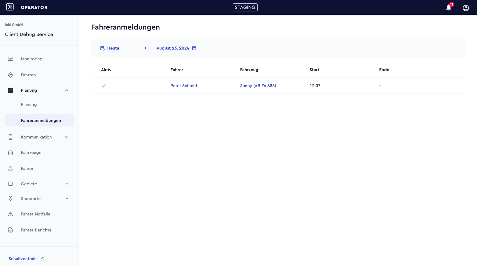
Task: Select Fahreranmeldungen in the sidebar
Action: pyautogui.click(x=39, y=120)
